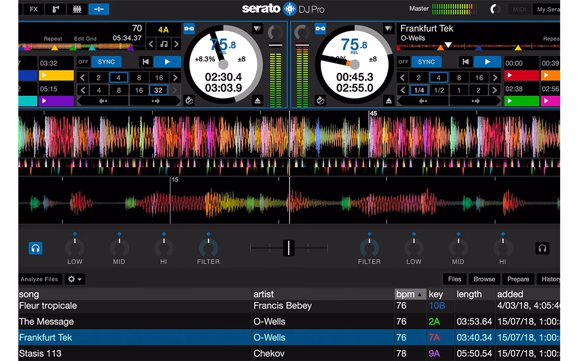Viewport: 578px width, 361px height.
Task: Open the Files panel tab
Action: (x=455, y=279)
